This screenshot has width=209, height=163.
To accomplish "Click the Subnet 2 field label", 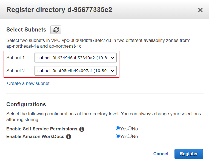I will tap(16, 71).
